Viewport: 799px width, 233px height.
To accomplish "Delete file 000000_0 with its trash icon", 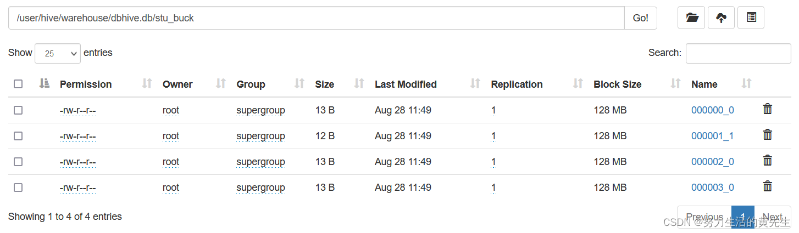I will click(x=768, y=109).
